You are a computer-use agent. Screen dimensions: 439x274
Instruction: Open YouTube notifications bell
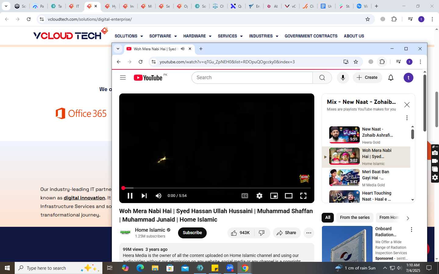[391, 78]
